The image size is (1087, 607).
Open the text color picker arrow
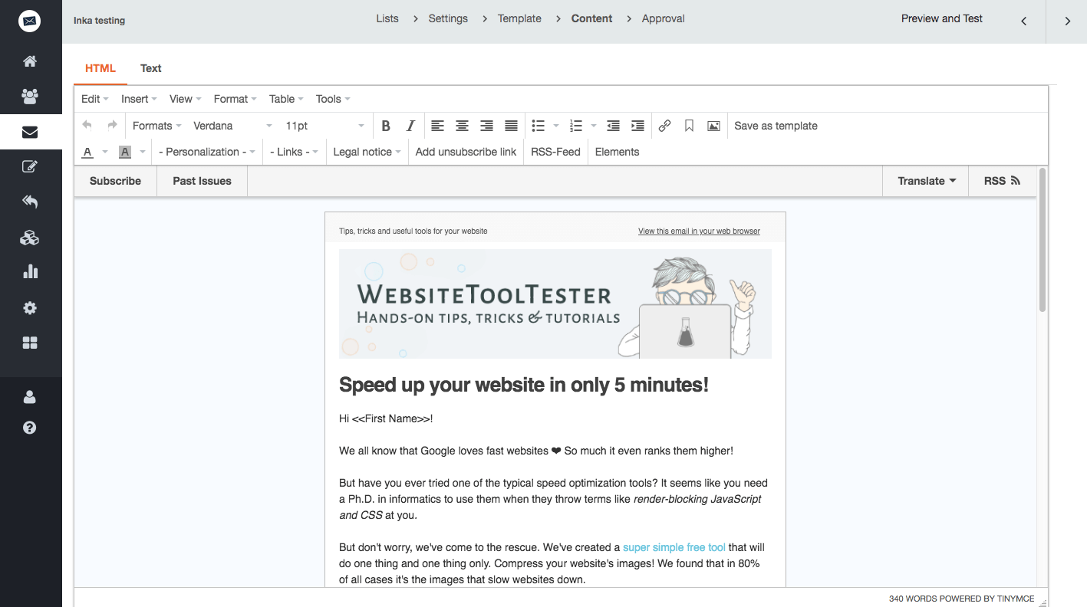pyautogui.click(x=105, y=152)
